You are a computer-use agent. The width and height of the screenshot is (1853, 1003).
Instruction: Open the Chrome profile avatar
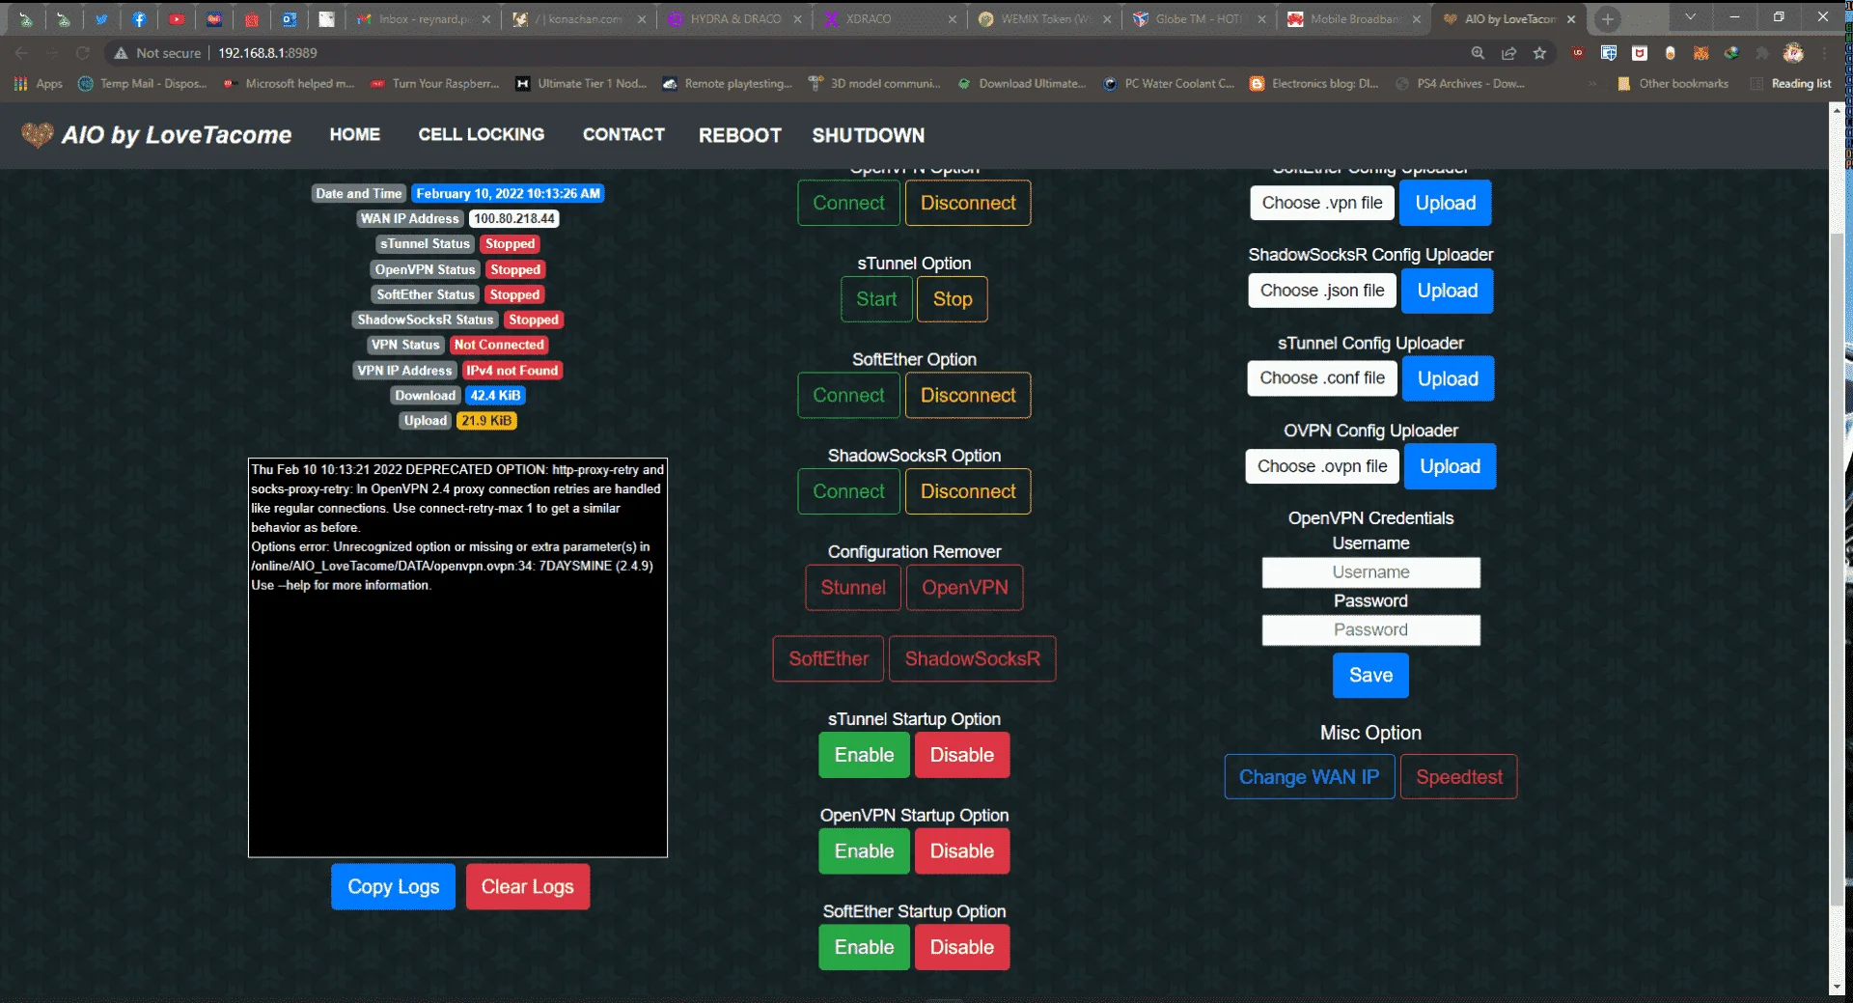[x=1793, y=53]
